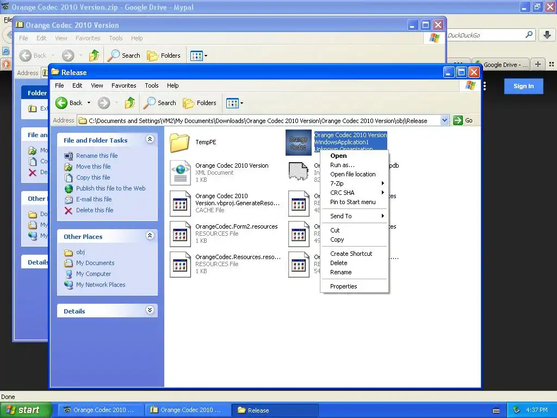This screenshot has width=557, height=418.
Task: Collapse the File and Folder Tasks panel
Action: click(x=150, y=139)
